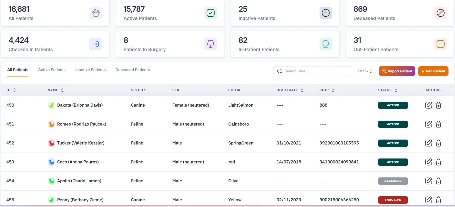
Task: Switch to the Deceased Patients tab
Action: (x=133, y=70)
